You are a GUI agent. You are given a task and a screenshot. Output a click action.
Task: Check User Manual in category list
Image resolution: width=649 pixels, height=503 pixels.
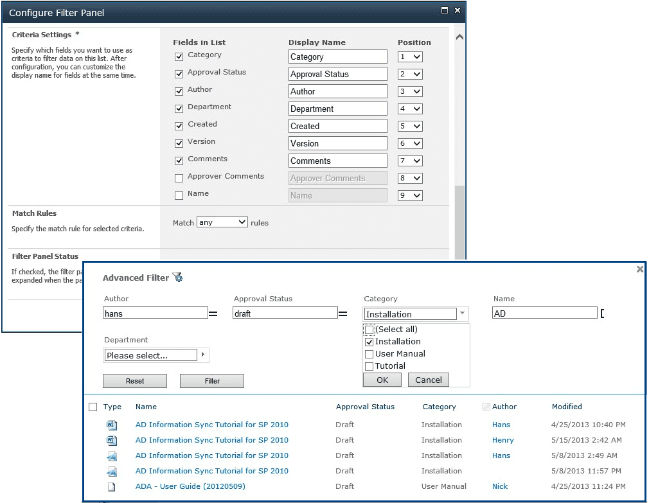(369, 354)
